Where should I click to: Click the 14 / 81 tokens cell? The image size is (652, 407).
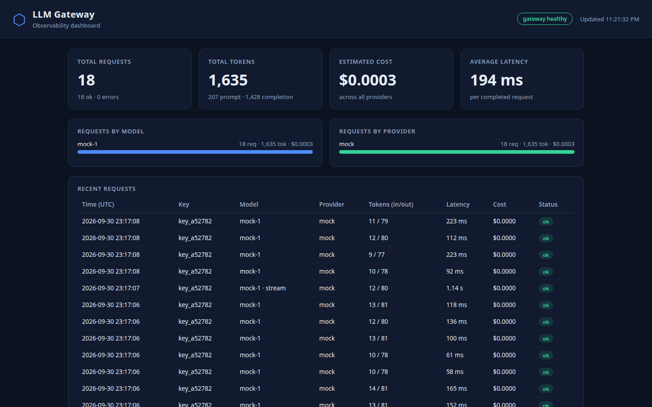pos(378,388)
